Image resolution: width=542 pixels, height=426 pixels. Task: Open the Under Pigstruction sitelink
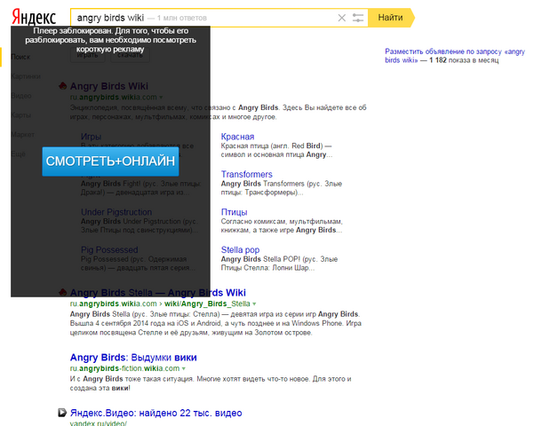tap(116, 212)
